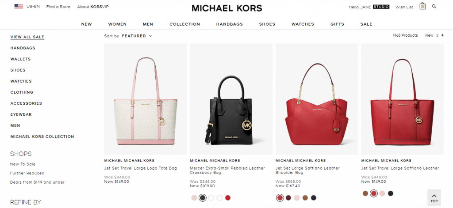Click the TOP back-to-top arrow
The height and width of the screenshot is (208, 453).
tap(434, 197)
